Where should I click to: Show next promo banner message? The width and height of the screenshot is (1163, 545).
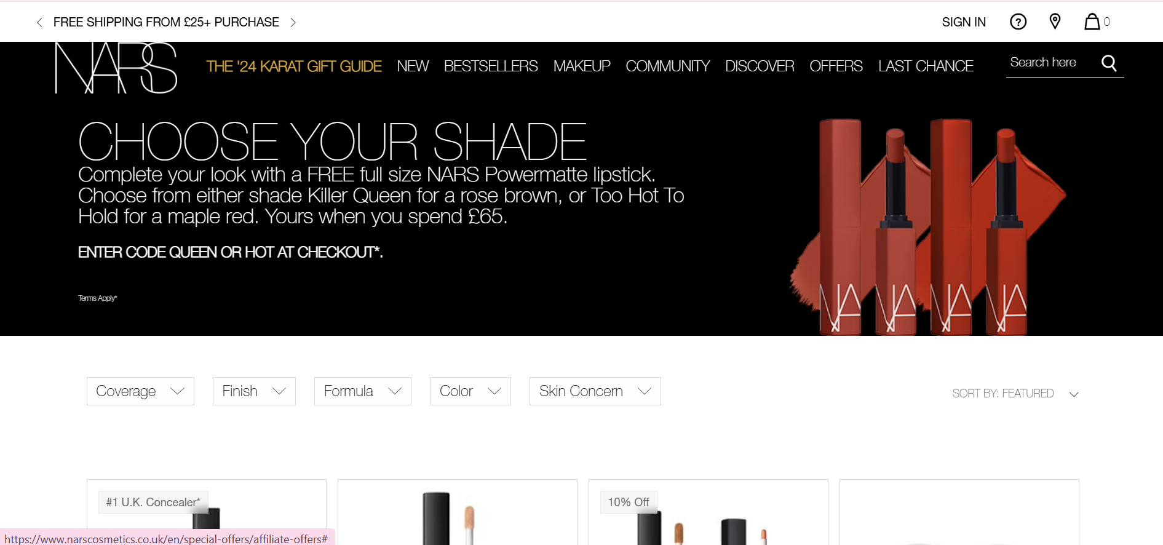click(x=293, y=22)
